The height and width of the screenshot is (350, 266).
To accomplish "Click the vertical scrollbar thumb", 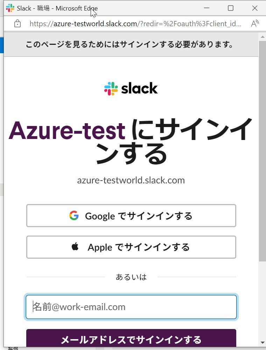I will point(262,151).
